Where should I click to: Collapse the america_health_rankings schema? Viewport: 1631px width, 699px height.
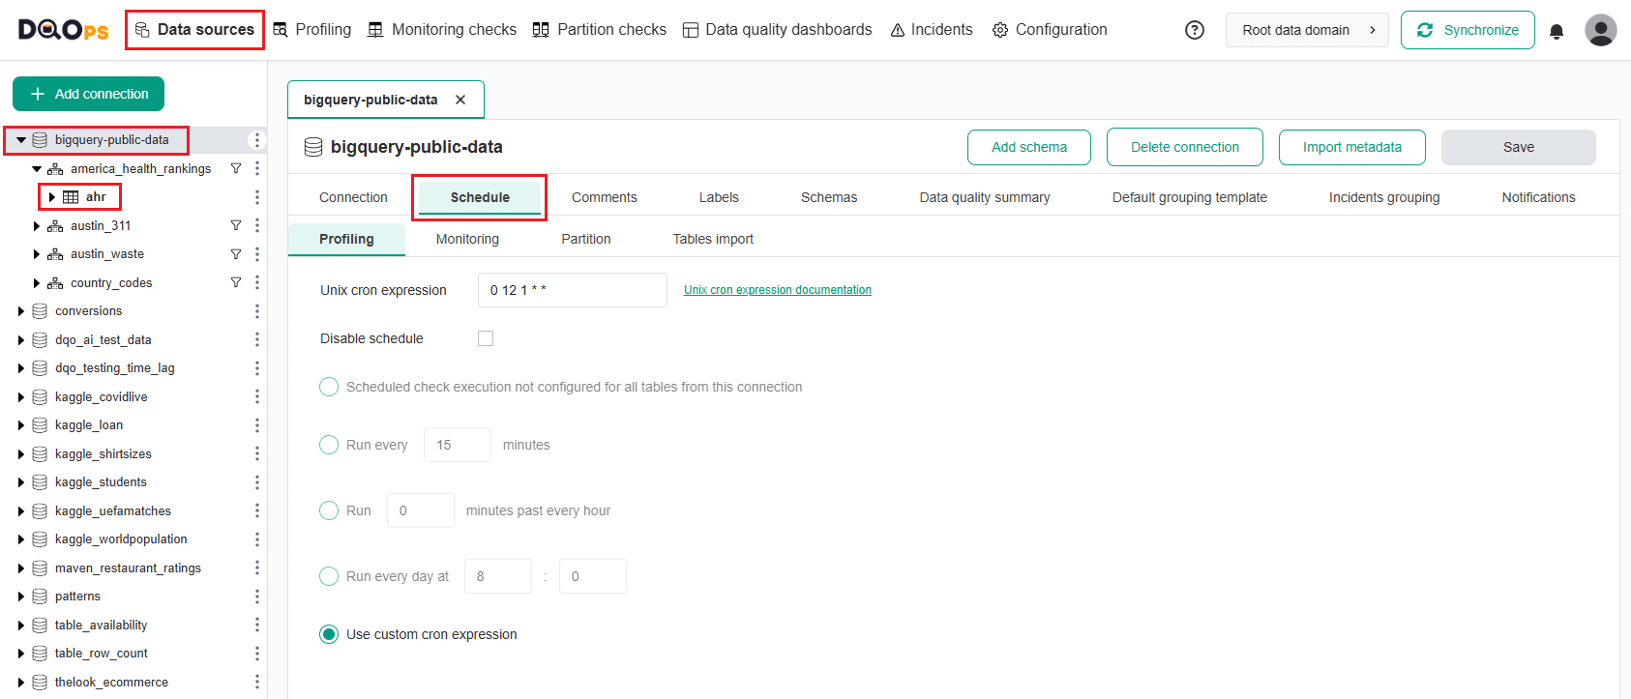(x=37, y=168)
